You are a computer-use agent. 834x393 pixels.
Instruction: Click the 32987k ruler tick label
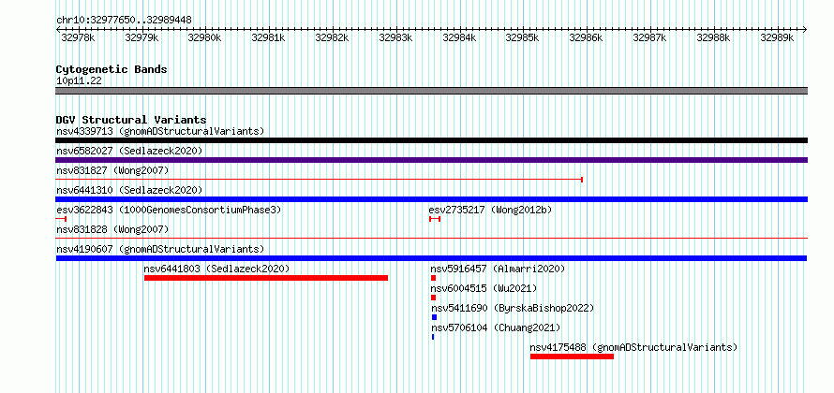649,37
